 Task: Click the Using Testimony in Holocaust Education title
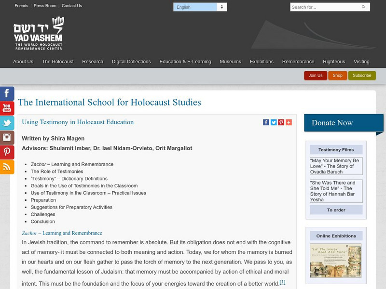(x=78, y=122)
